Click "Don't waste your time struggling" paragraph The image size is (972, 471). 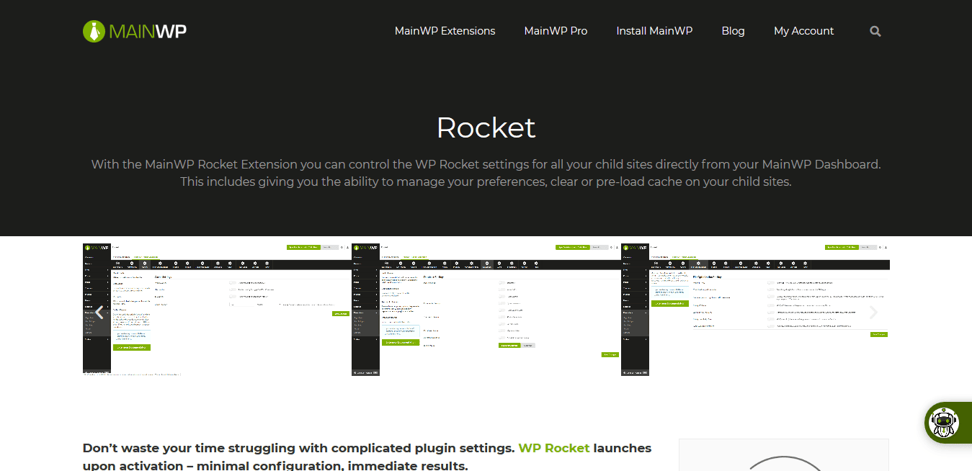[x=367, y=457]
